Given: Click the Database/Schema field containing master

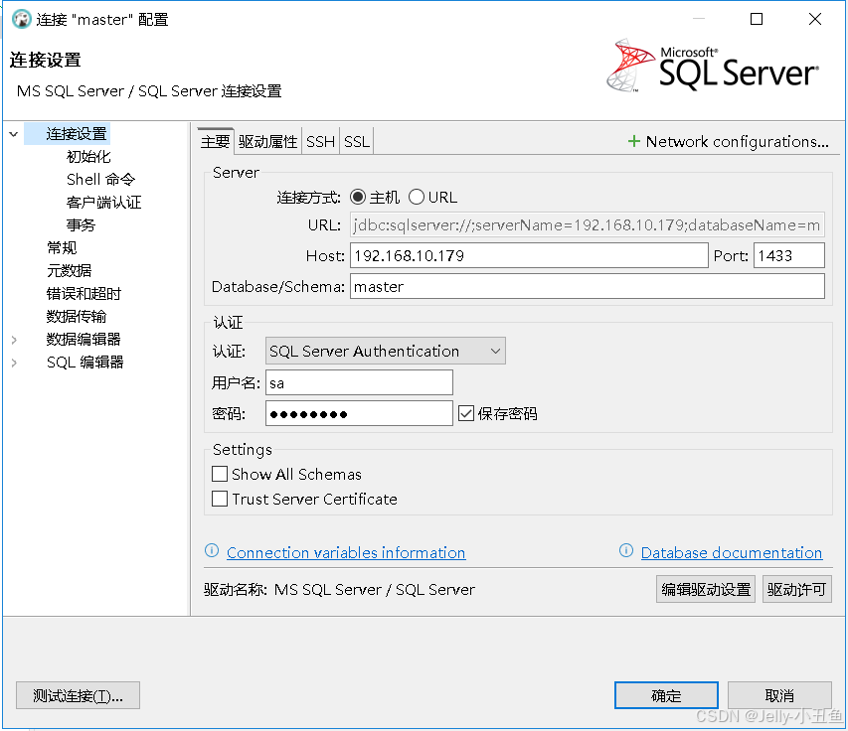Looking at the screenshot, I should pyautogui.click(x=588, y=286).
